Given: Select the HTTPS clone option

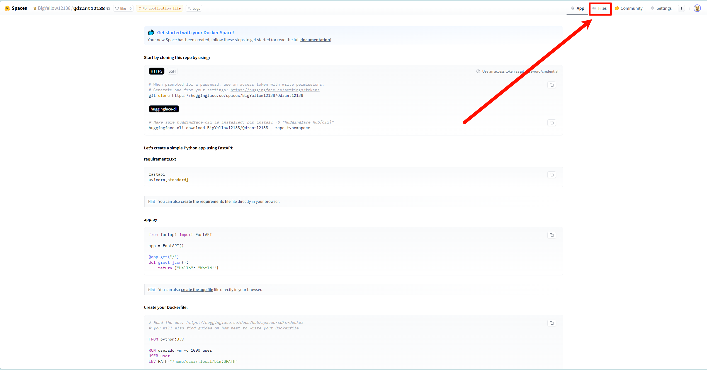Looking at the screenshot, I should 156,71.
